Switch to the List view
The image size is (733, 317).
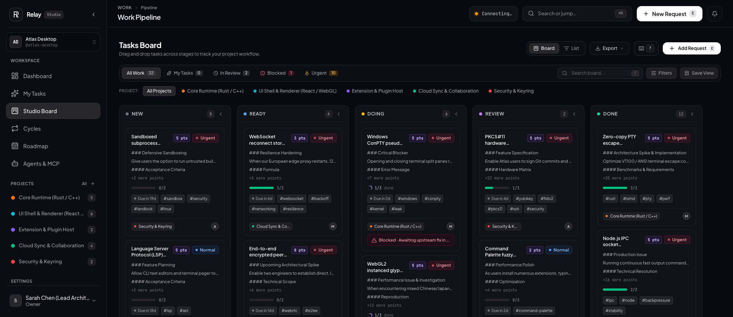572,48
